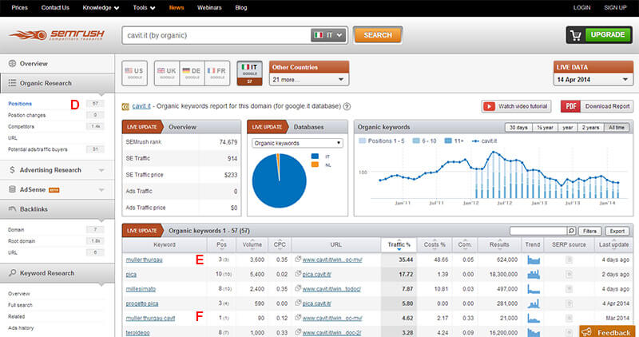The height and width of the screenshot is (337, 639).
Task: Toggle cavit.it line legend series
Action: pos(484,141)
